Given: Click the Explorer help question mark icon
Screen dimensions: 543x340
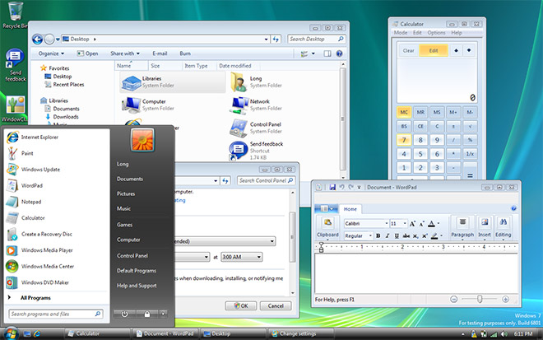Looking at the screenshot, I should [339, 54].
